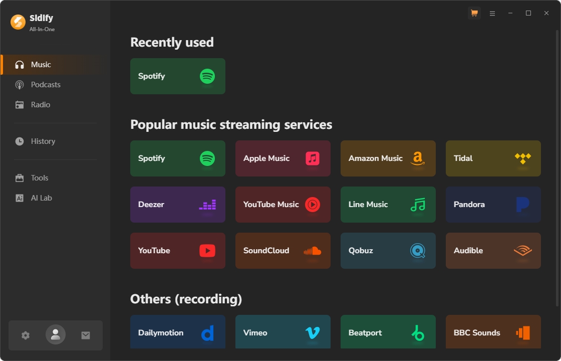Open the user profile avatar
The image size is (561, 361).
click(x=56, y=334)
